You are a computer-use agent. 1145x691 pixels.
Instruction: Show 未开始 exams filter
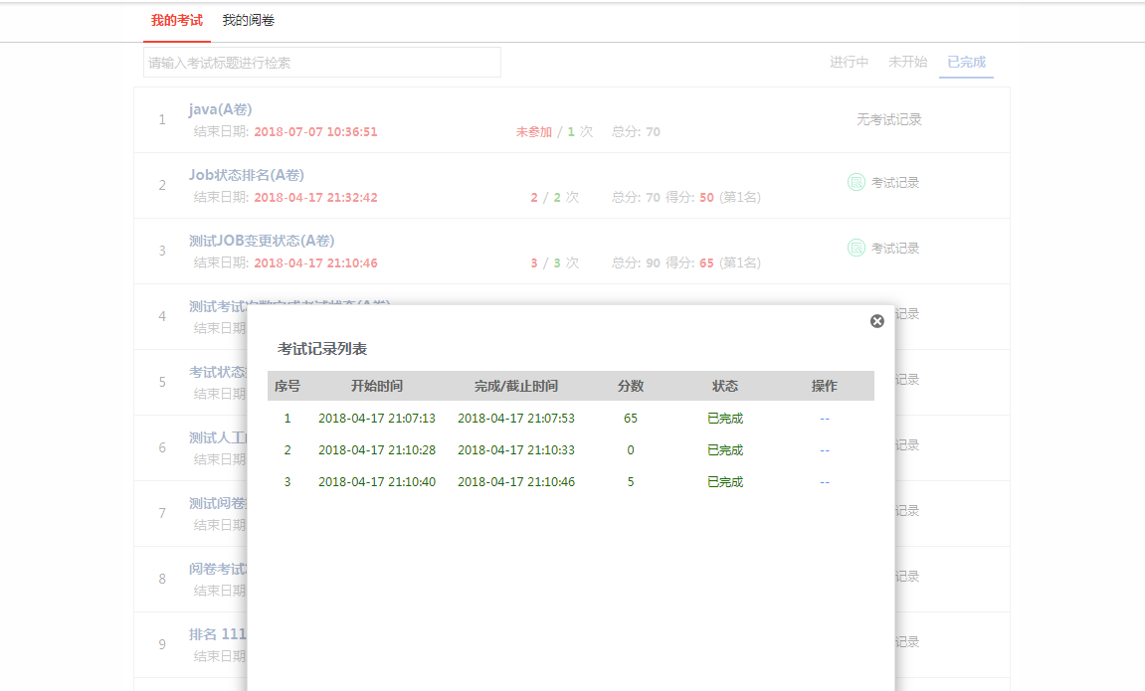pyautogui.click(x=907, y=62)
